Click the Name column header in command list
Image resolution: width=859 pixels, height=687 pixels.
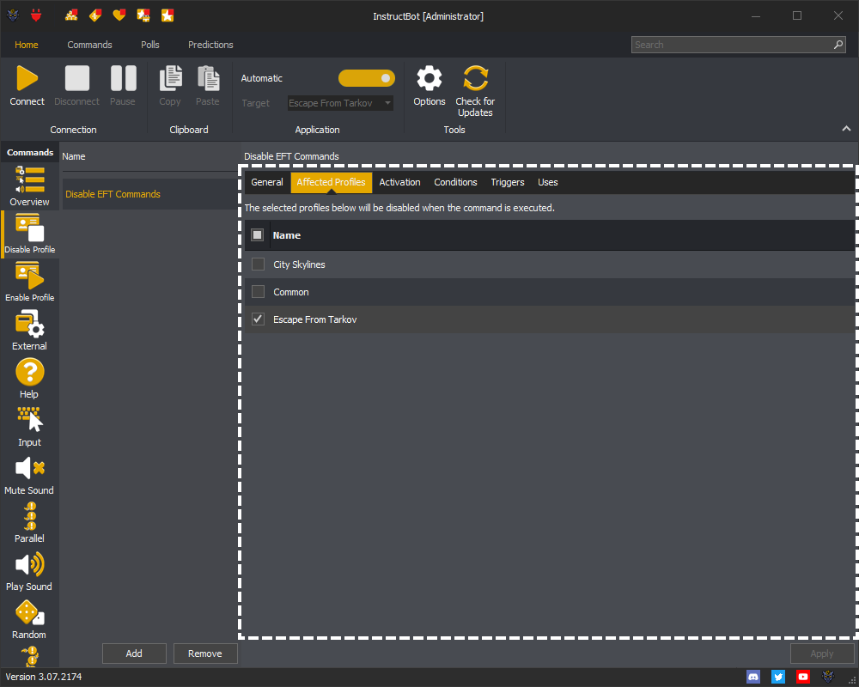pos(74,156)
